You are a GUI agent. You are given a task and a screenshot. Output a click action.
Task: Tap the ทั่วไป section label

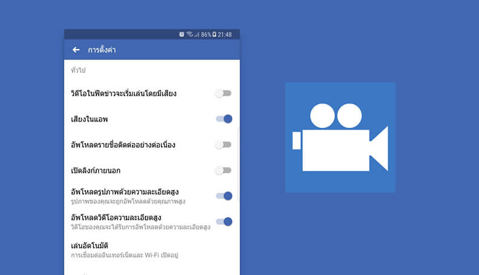pos(78,70)
